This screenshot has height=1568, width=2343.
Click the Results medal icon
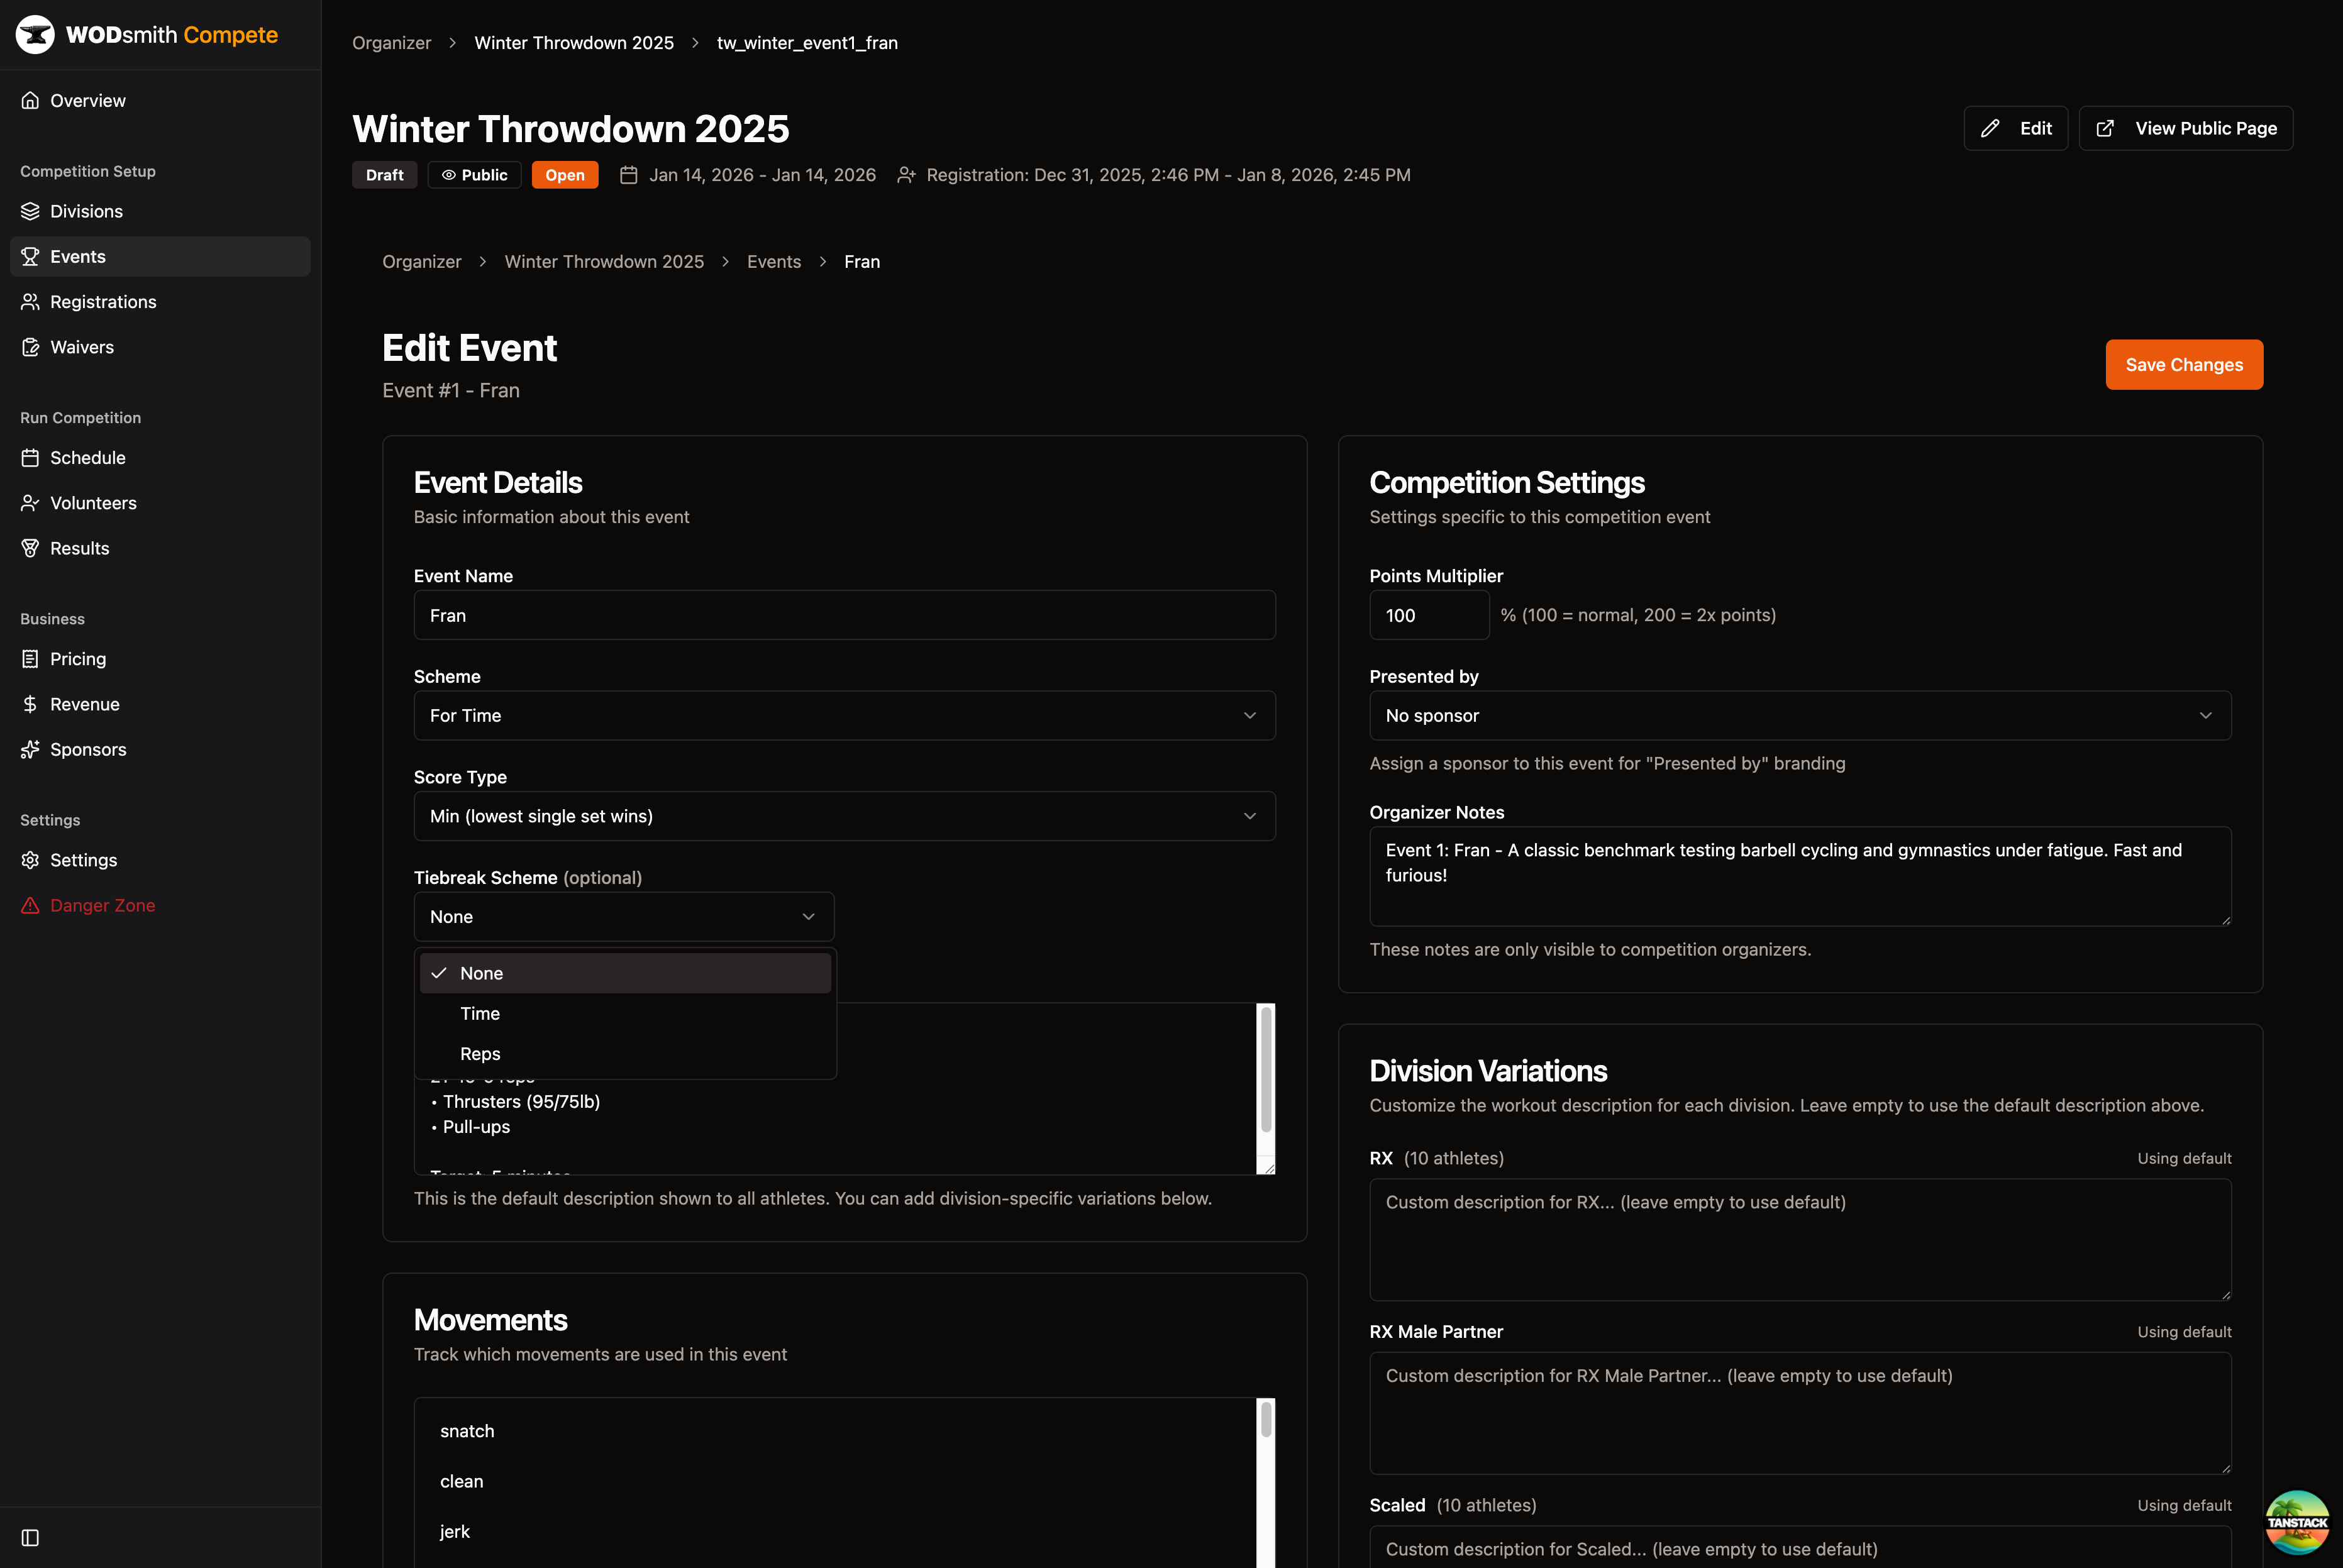click(30, 548)
